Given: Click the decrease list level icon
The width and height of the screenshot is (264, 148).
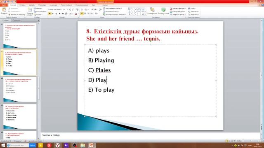Looking at the screenshot, I should [x=92, y=10].
